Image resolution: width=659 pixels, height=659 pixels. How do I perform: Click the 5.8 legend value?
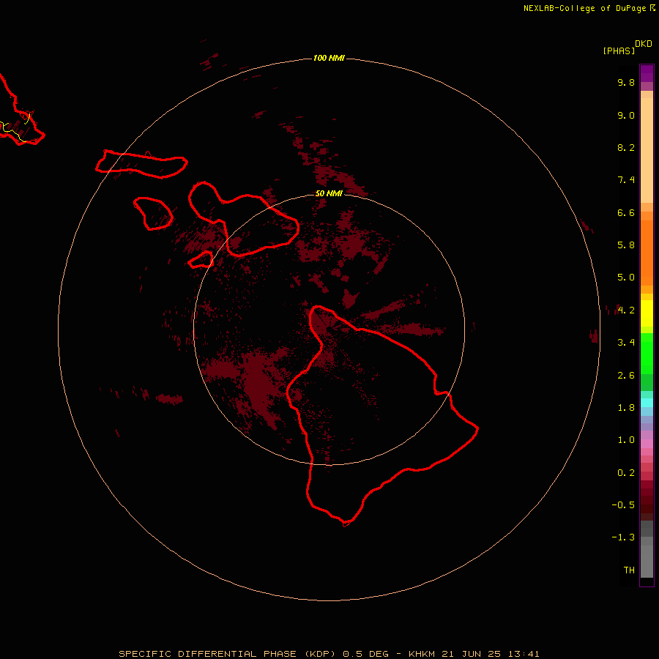626,245
